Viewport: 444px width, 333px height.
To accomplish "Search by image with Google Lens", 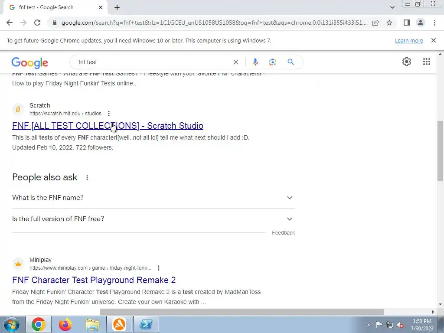I will (272, 62).
